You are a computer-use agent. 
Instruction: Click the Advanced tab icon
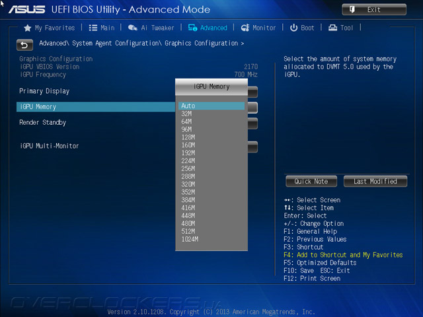click(x=192, y=28)
